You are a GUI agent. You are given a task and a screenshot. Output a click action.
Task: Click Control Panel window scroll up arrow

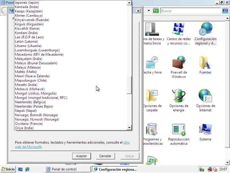coord(227,18)
